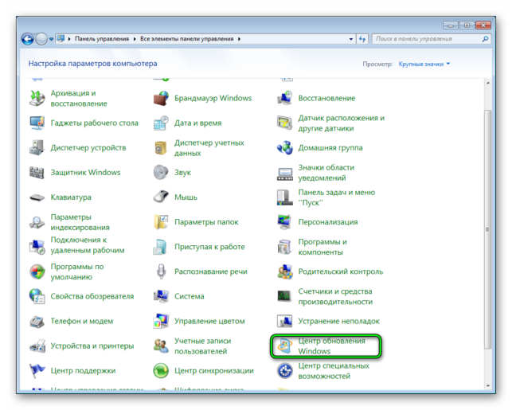Click the Диспетчер учетных данных vault icon

coord(161,148)
